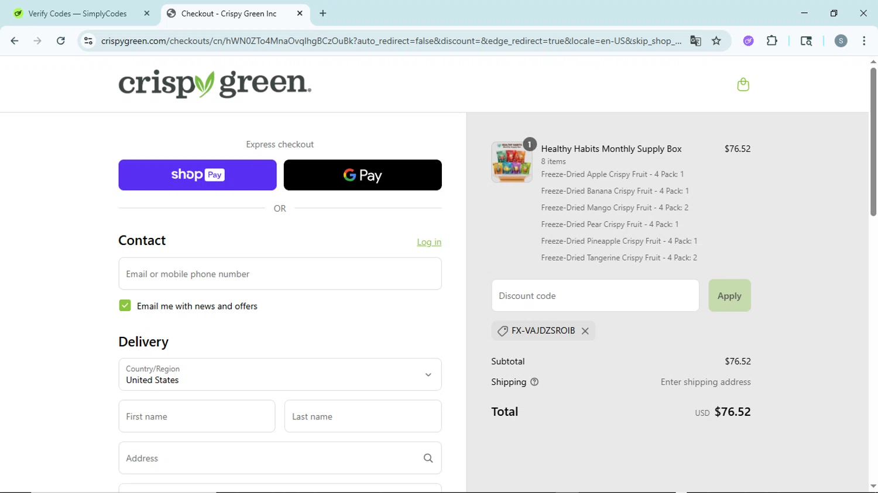Click the browser address bar URL
The height and width of the screenshot is (493, 878).
391,41
